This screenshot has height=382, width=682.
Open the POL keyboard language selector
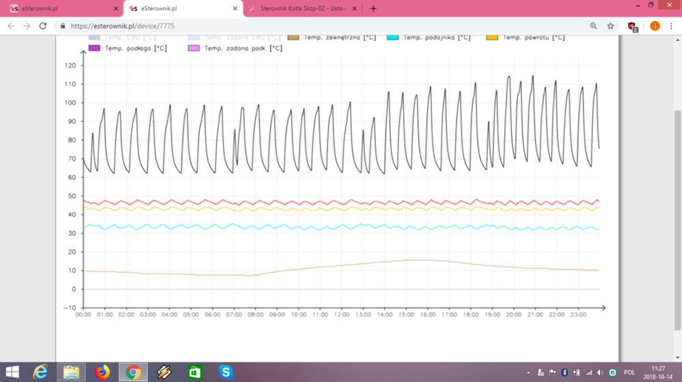click(629, 372)
